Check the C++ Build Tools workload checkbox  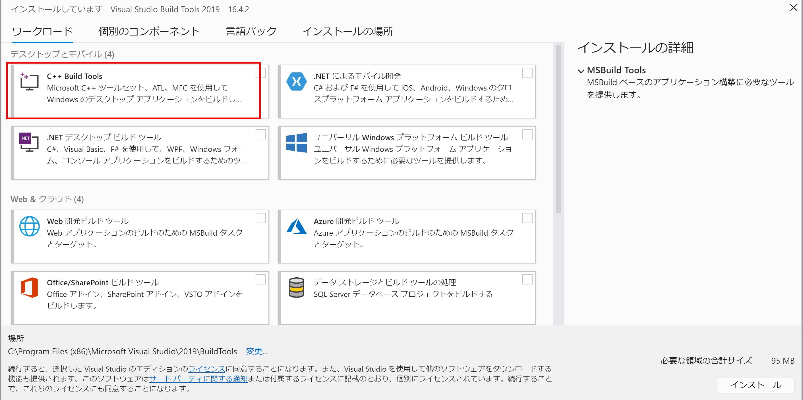(260, 73)
